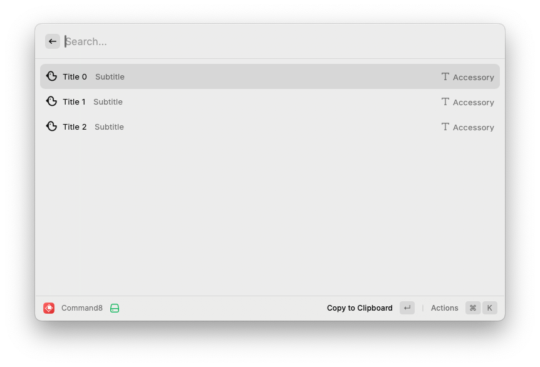Viewport: 540px width, 367px height.
Task: Click the text accessory icon on Title 2 row
Action: click(445, 127)
